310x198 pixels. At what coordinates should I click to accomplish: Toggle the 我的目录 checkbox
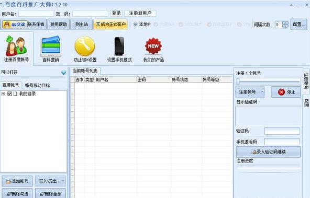click(x=9, y=94)
